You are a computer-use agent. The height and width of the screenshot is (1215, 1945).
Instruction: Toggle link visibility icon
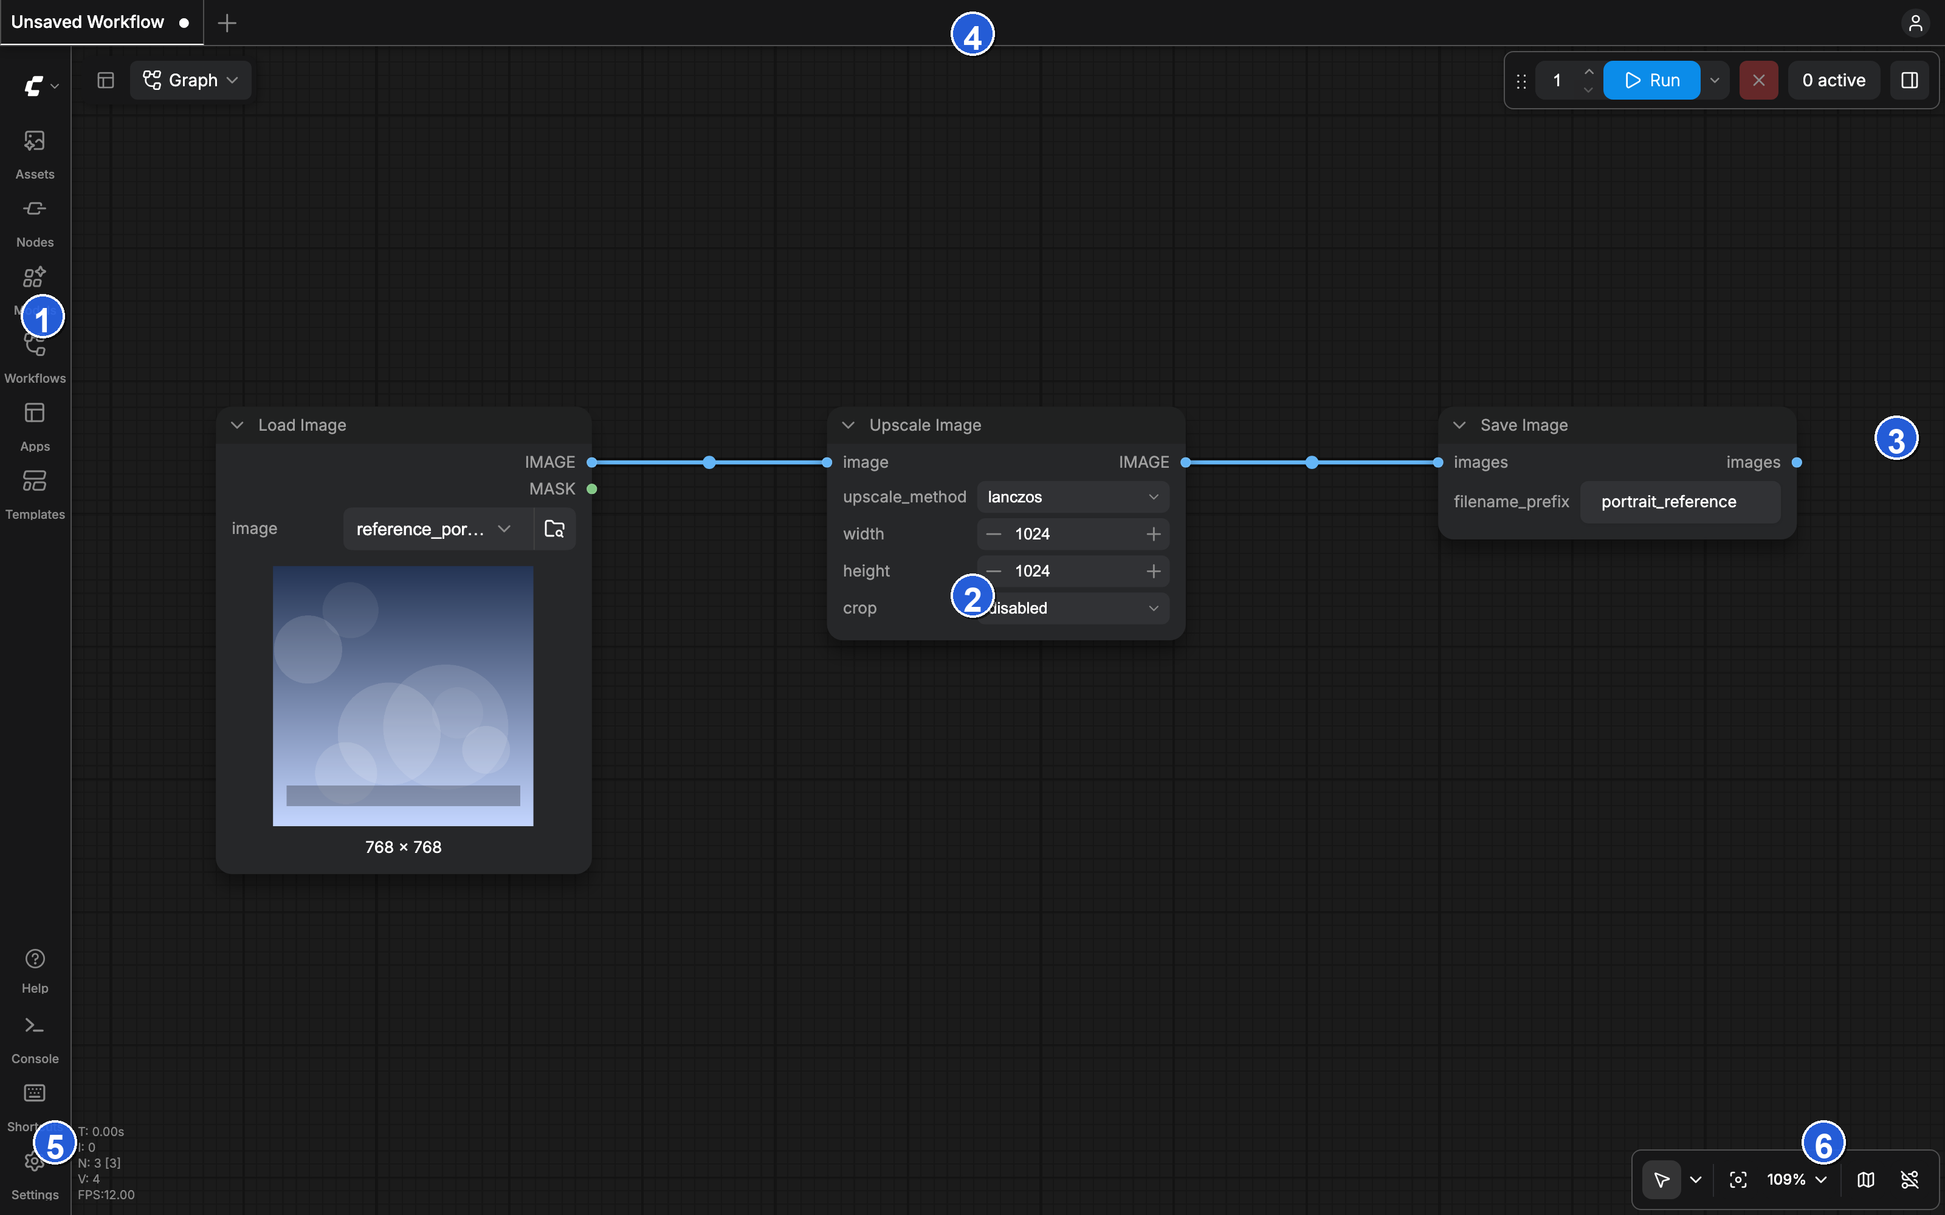tap(1910, 1180)
